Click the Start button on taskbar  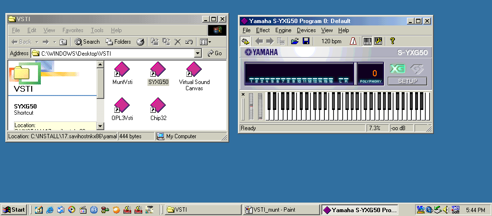pyautogui.click(x=14, y=210)
